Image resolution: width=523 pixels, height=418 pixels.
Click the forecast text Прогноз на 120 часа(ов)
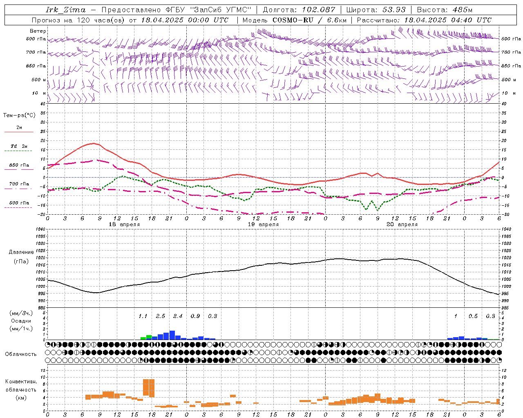click(x=78, y=20)
